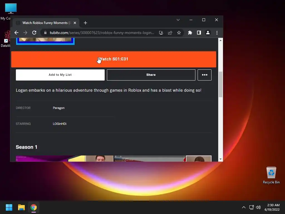Image resolution: width=285 pixels, height=214 pixels.
Task: Maximize the Chrome window
Action: coord(204,20)
